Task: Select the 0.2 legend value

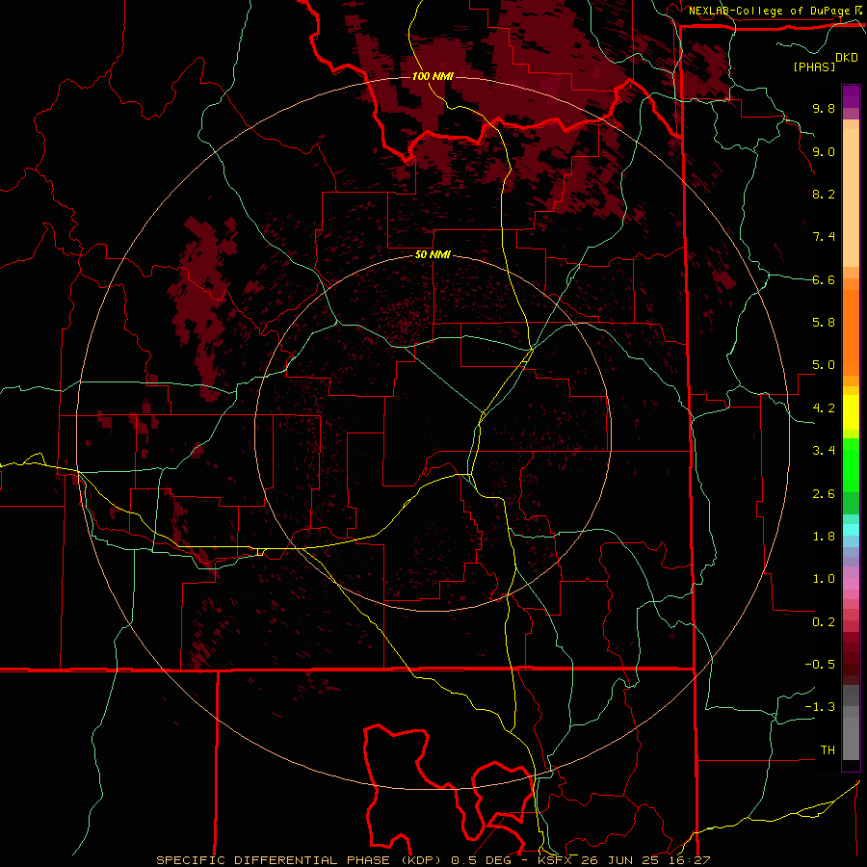Action: 824,622
